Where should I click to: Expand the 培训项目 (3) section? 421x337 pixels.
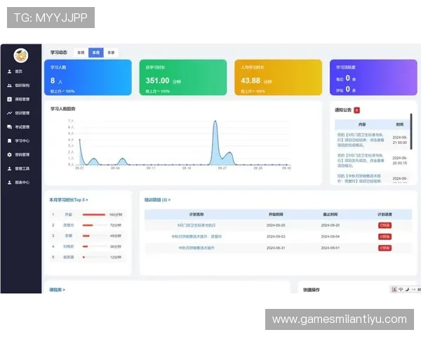(157, 200)
